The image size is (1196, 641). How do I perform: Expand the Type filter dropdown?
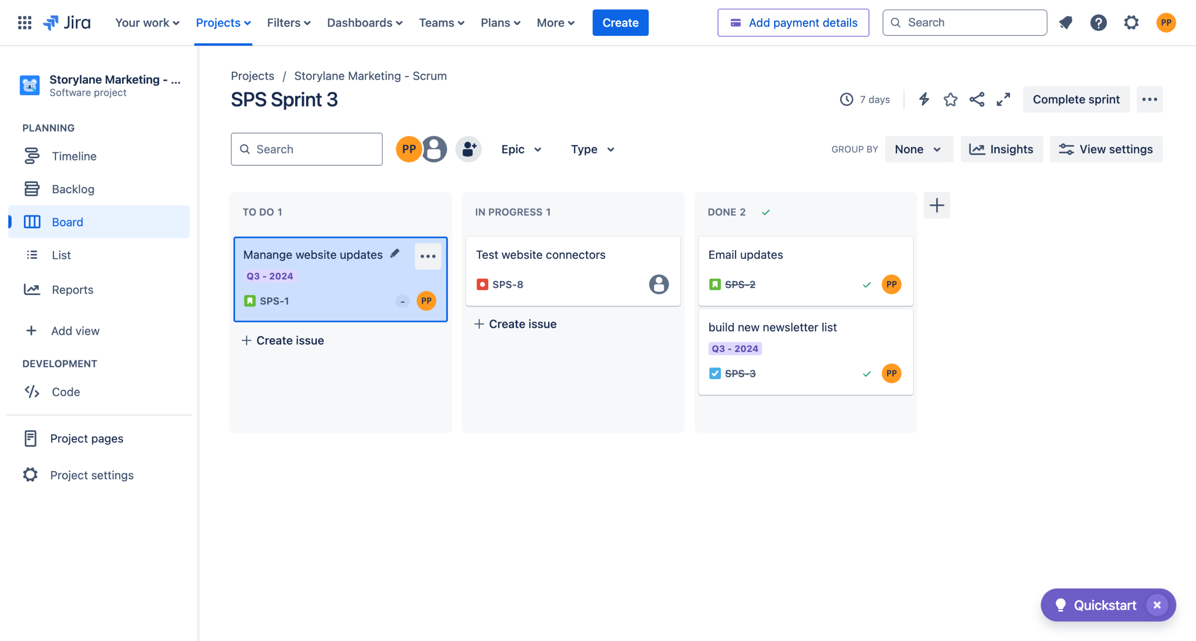(592, 149)
